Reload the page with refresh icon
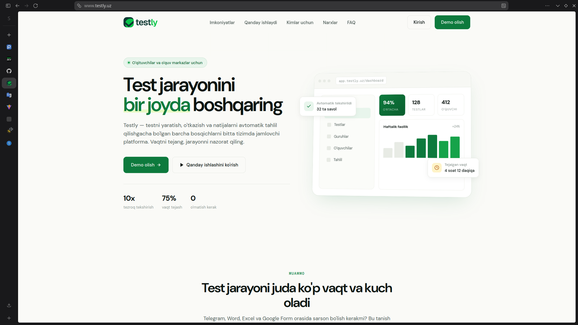The height and width of the screenshot is (325, 578). click(36, 5)
